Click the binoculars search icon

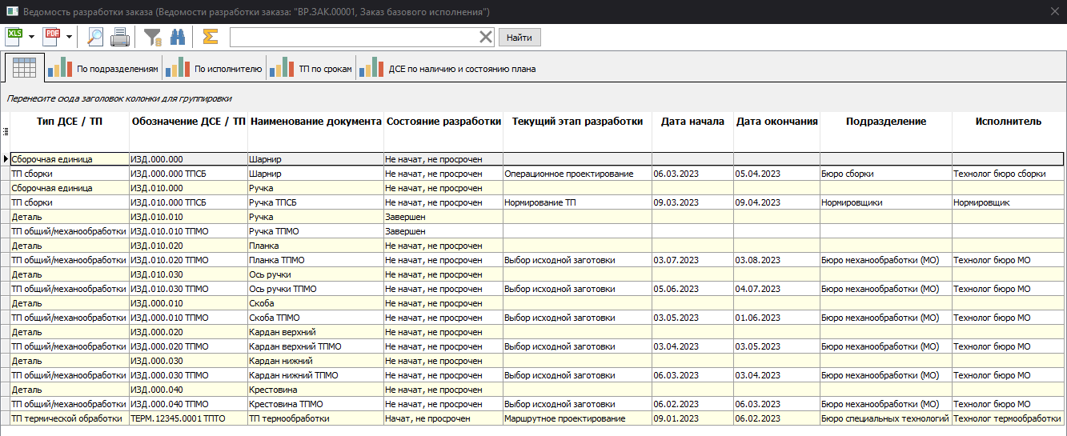(178, 36)
